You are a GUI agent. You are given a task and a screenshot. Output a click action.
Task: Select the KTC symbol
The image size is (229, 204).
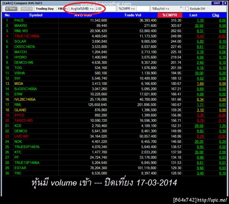pos(18,152)
